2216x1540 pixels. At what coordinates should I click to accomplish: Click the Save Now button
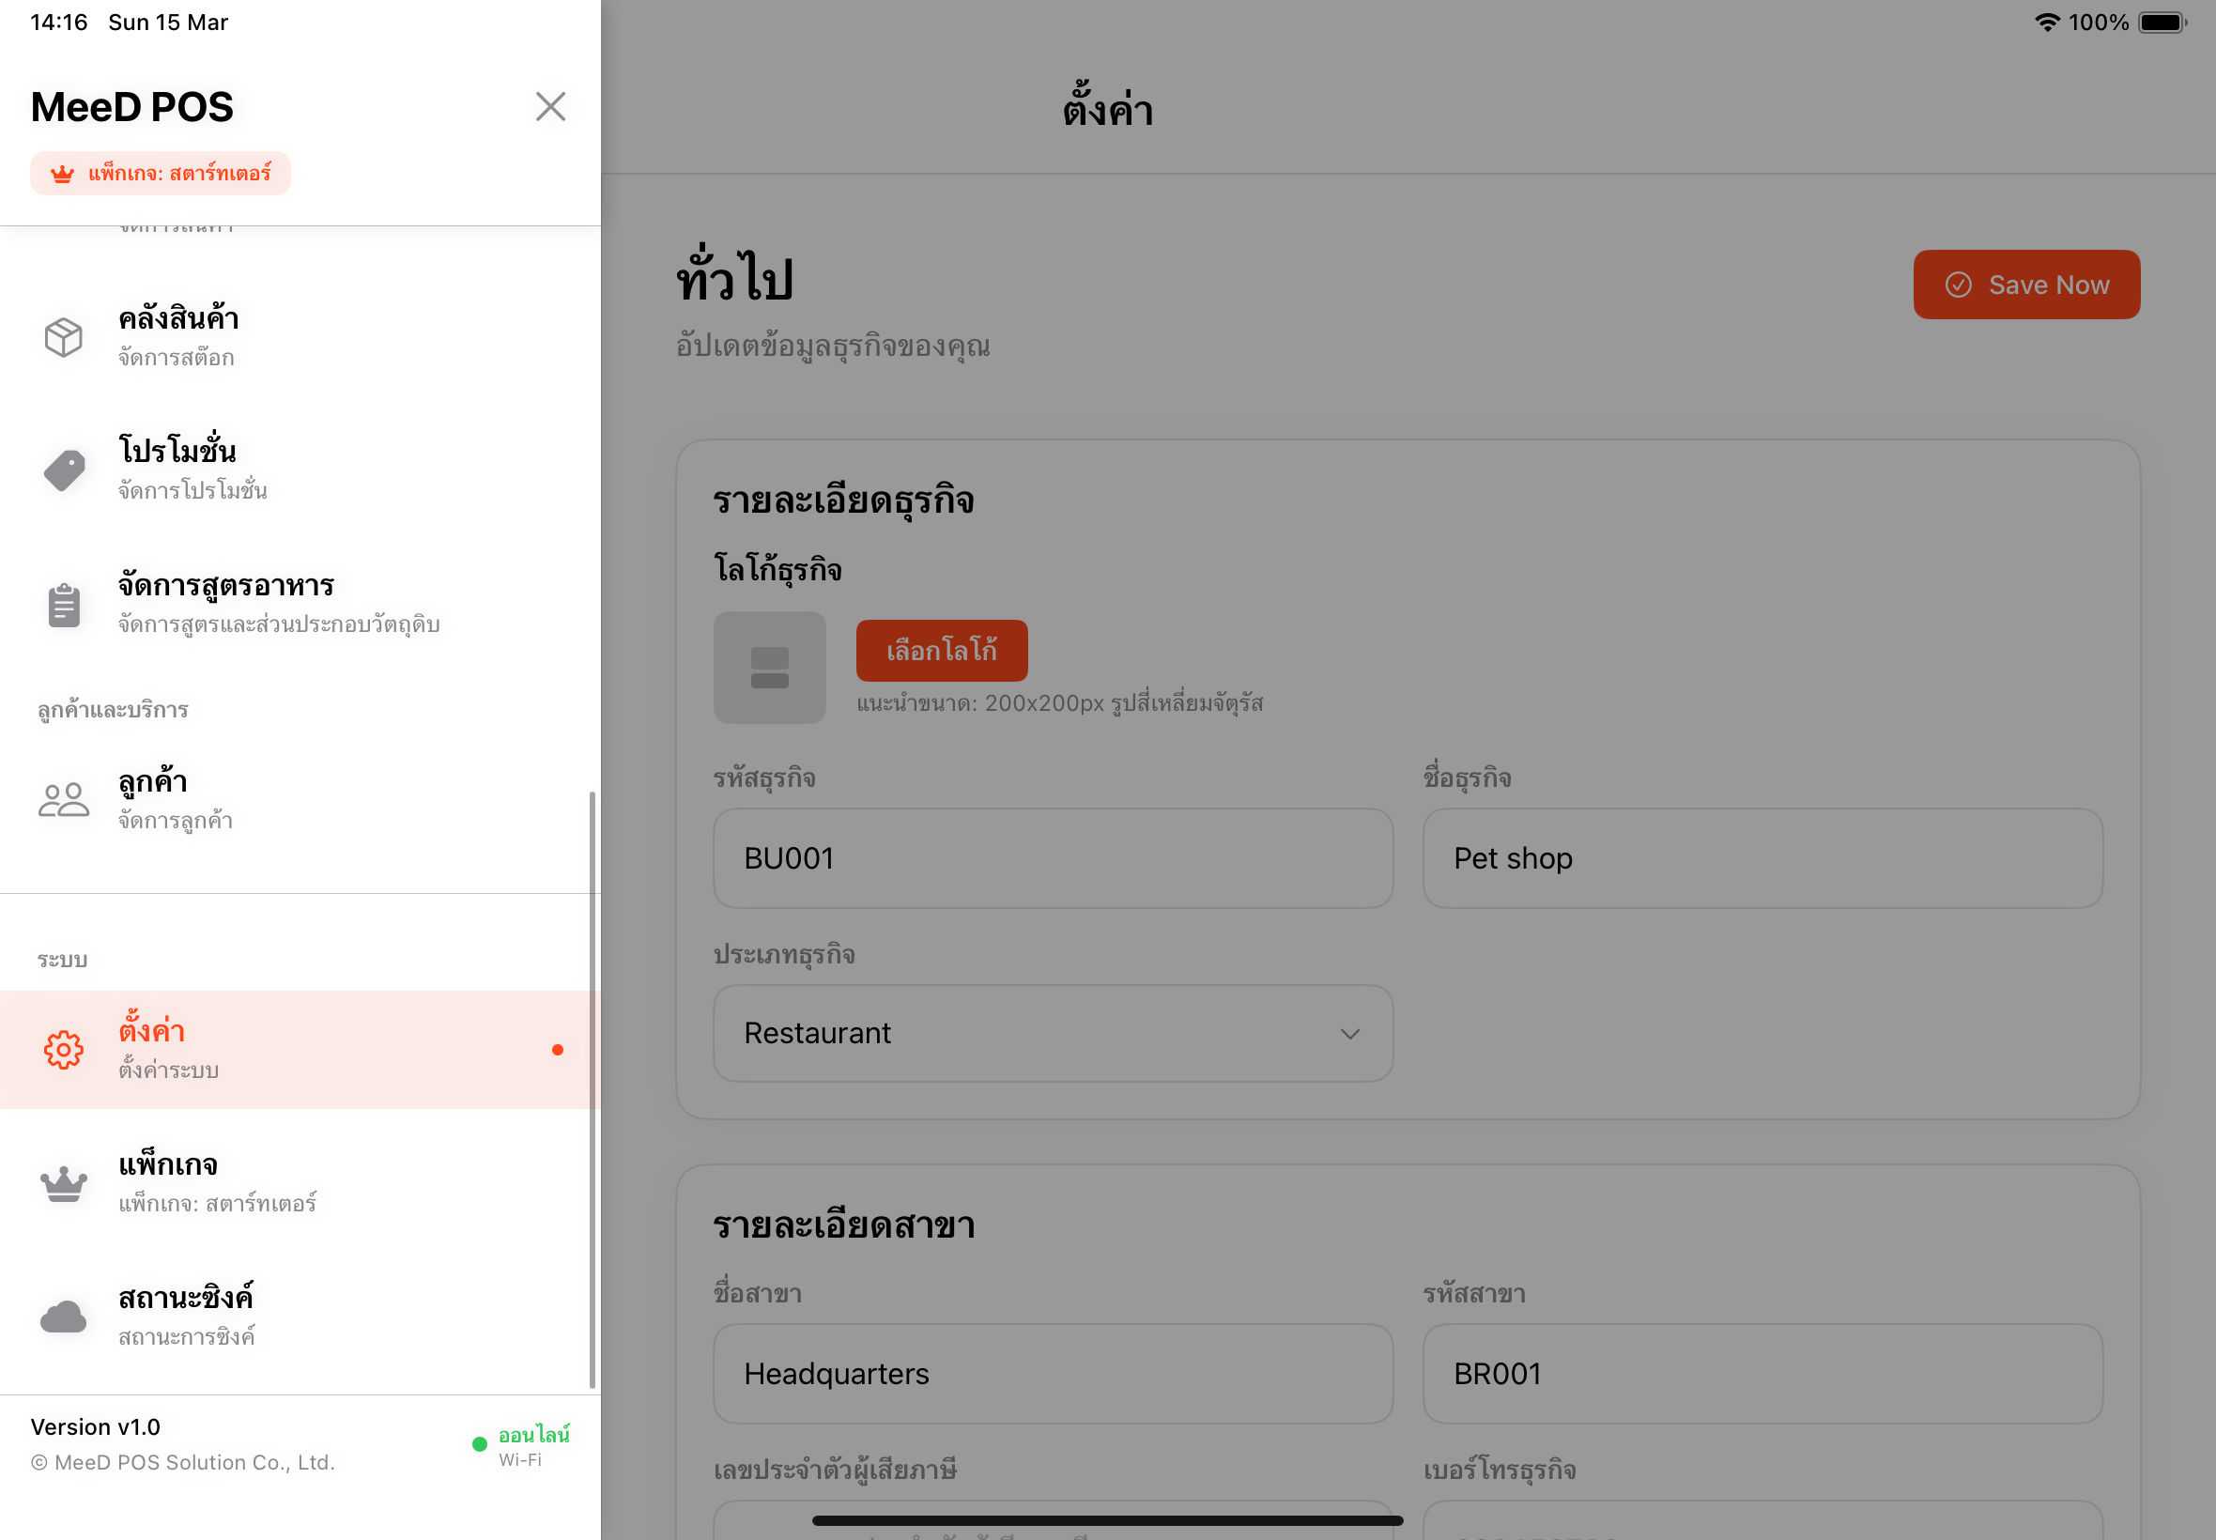(x=2026, y=285)
